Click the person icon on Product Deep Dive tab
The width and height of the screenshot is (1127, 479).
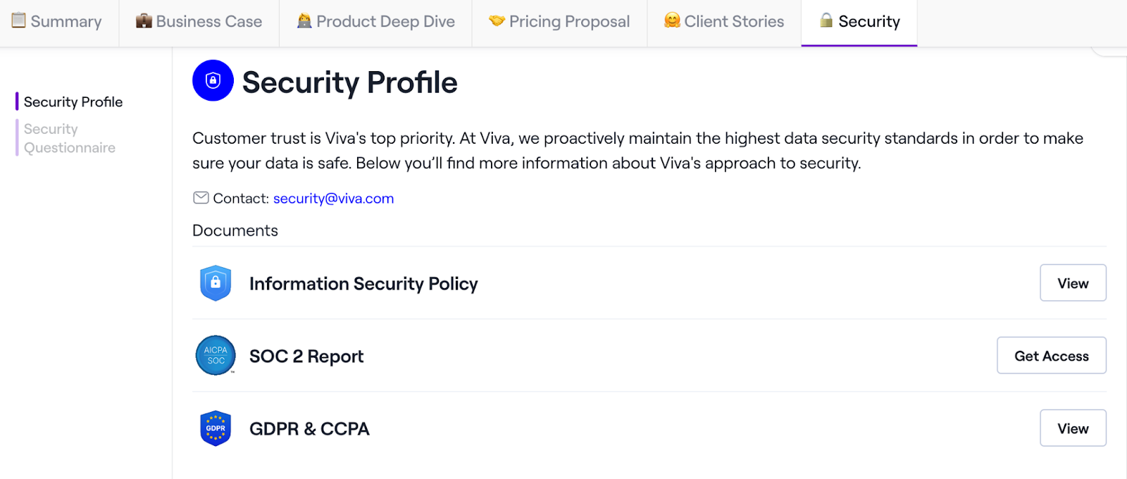[x=304, y=20]
